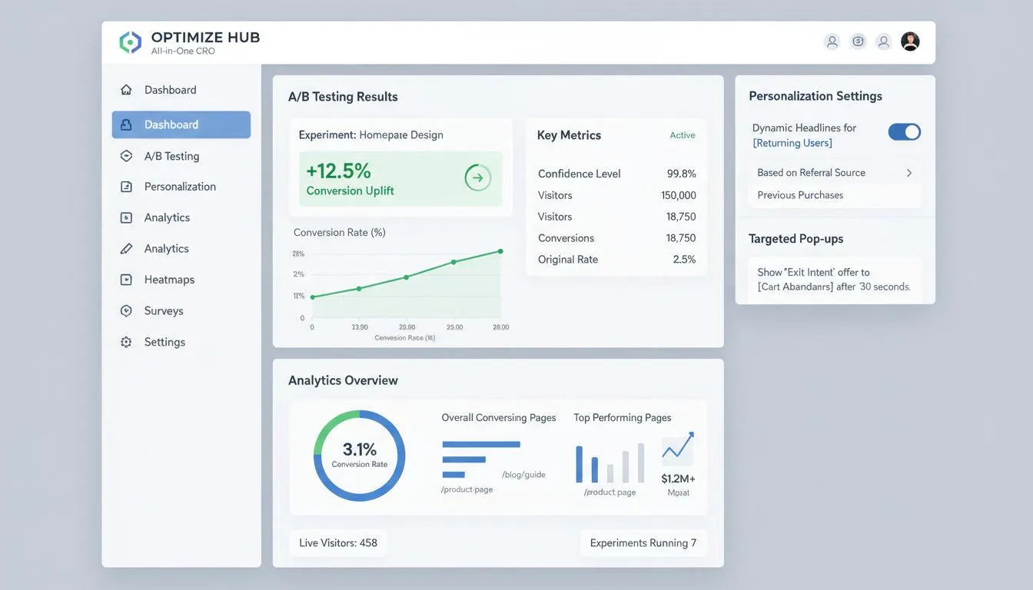Disable the Dynamic Headlines toggle

[904, 131]
